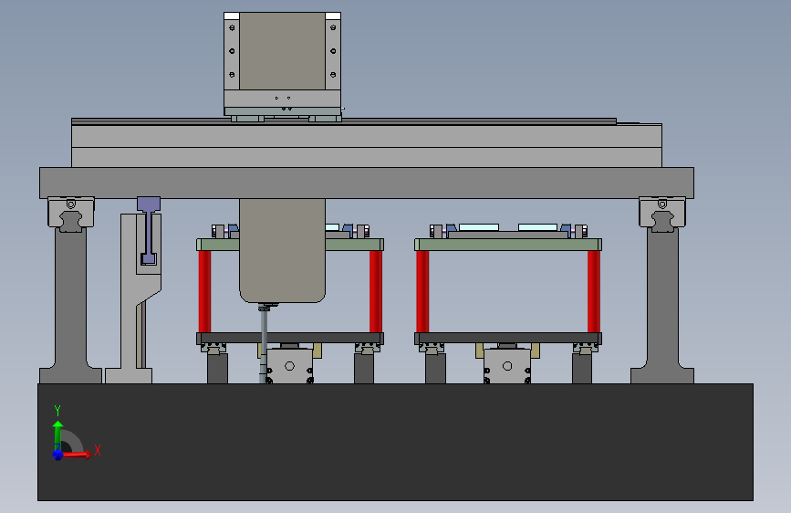Image resolution: width=791 pixels, height=513 pixels.
Task: Click the red X axis arrow of the triad
Action: 77,455
